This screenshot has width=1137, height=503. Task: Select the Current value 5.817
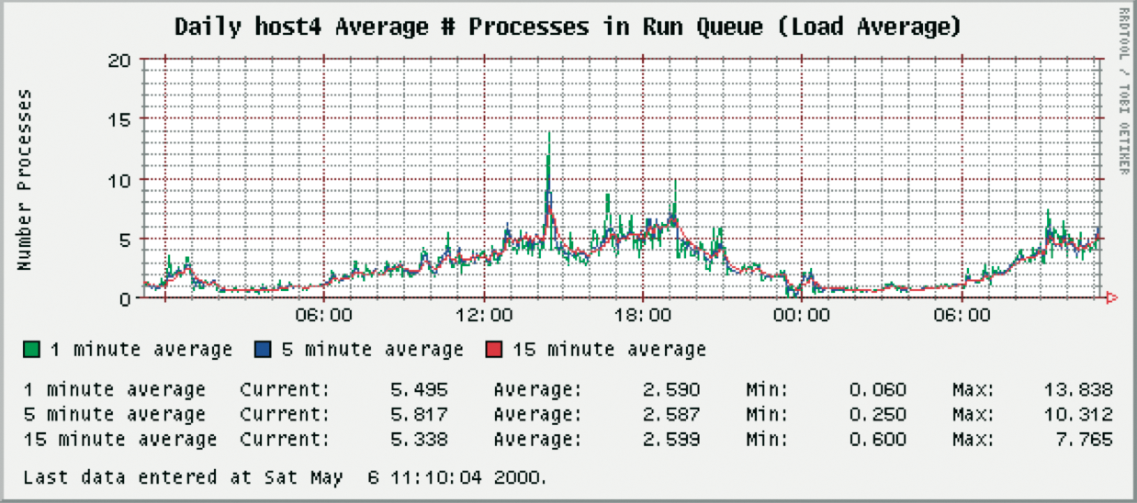(419, 414)
